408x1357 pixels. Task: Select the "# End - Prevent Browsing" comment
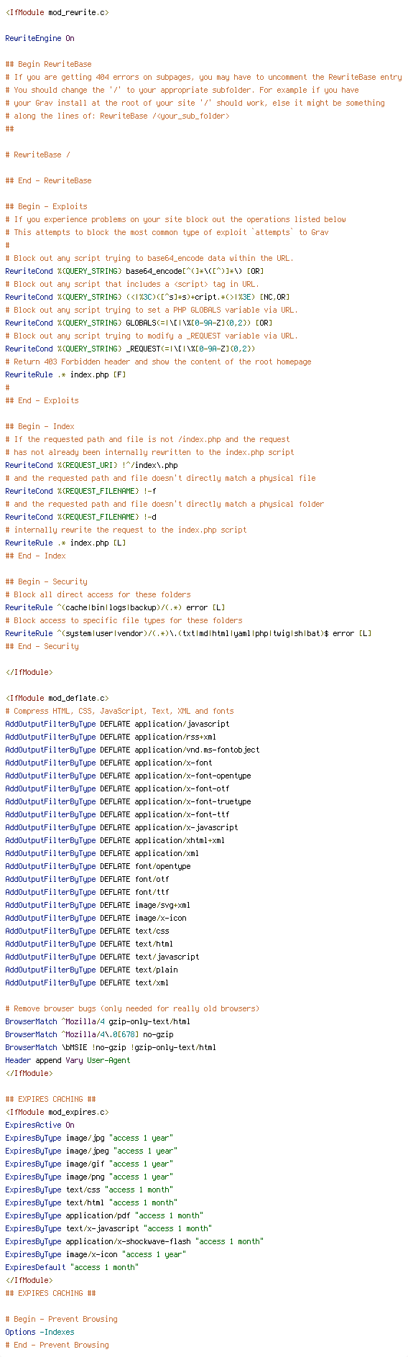pyautogui.click(x=57, y=1345)
